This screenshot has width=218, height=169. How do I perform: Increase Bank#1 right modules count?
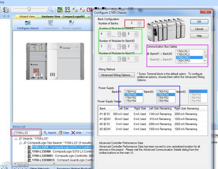pyautogui.click(x=136, y=33)
